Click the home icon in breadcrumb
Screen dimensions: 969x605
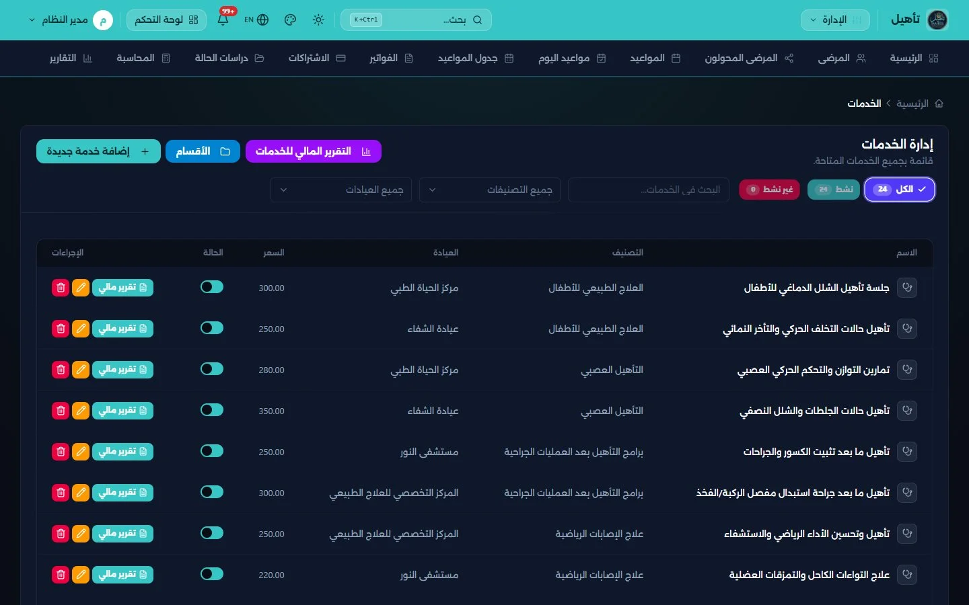click(x=939, y=104)
